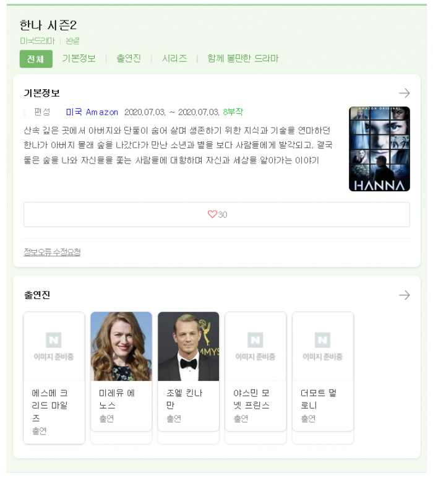Viewport: 433px width, 478px height.
Task: Click the like button bar showing 30
Action: (x=216, y=215)
